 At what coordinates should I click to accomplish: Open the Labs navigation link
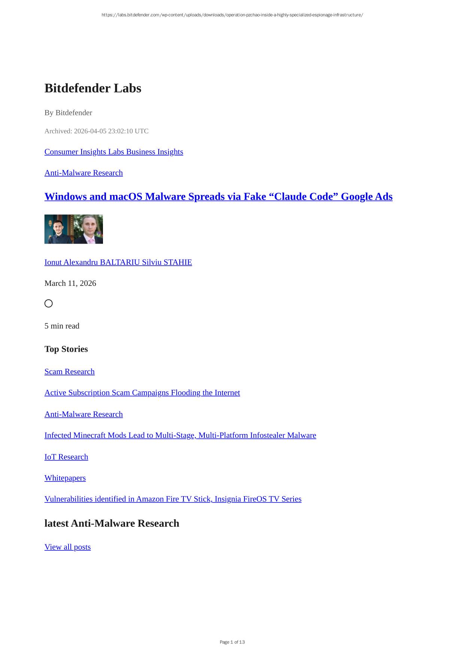[116, 152]
